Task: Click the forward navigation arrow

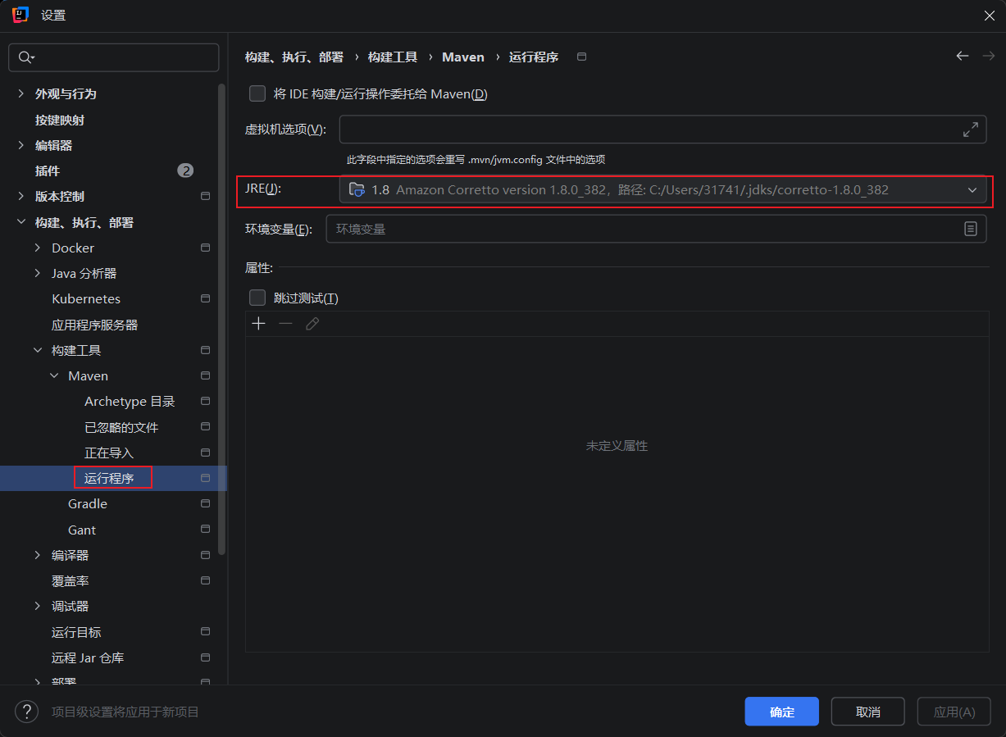Action: (988, 56)
